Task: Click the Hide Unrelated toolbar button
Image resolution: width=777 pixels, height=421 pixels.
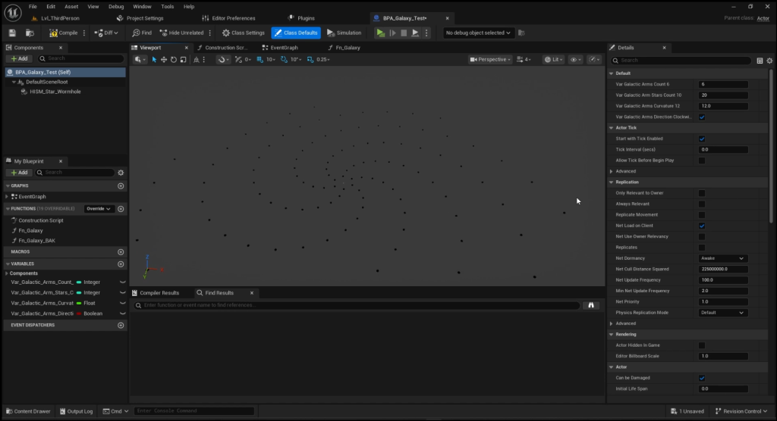Action: click(x=181, y=33)
